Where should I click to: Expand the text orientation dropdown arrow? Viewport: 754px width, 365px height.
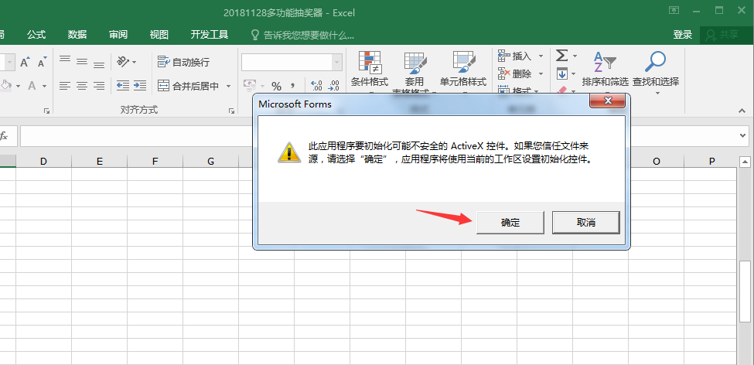point(134,62)
